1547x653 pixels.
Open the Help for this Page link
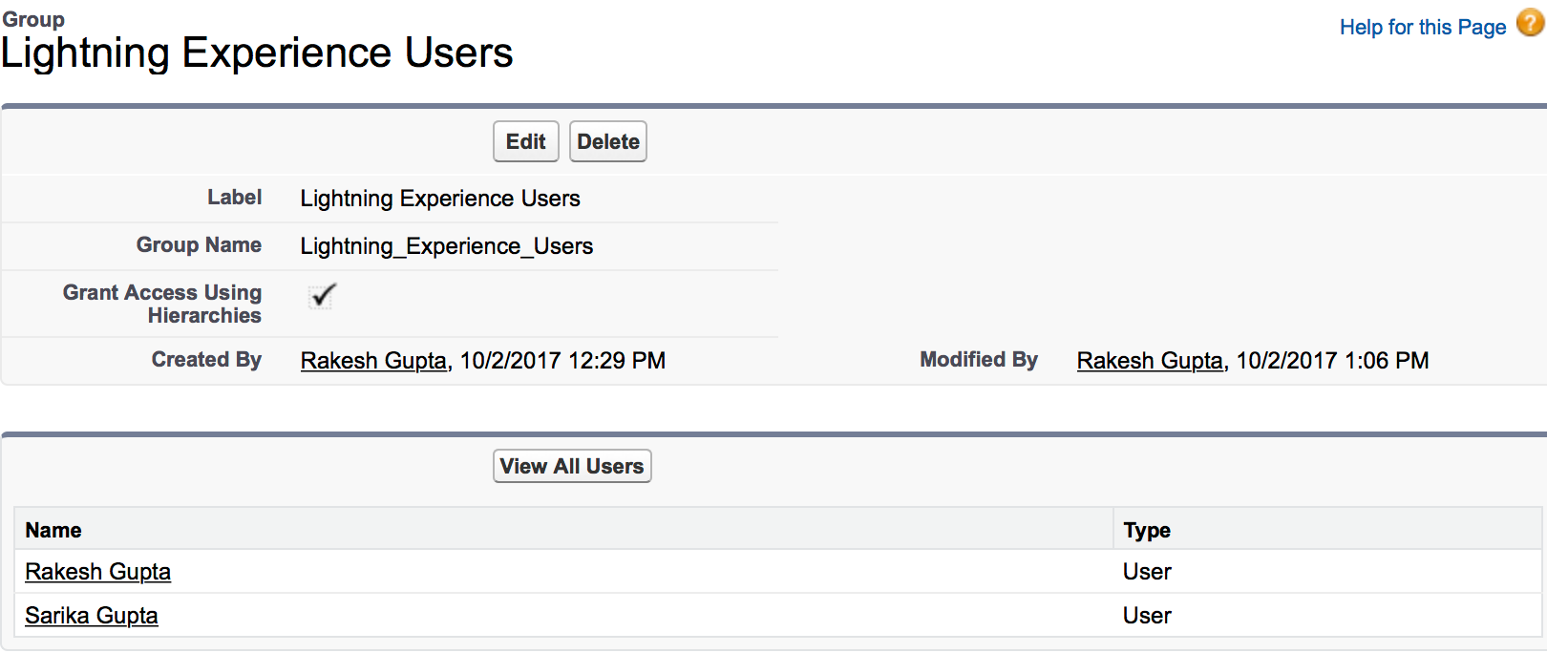(1422, 27)
